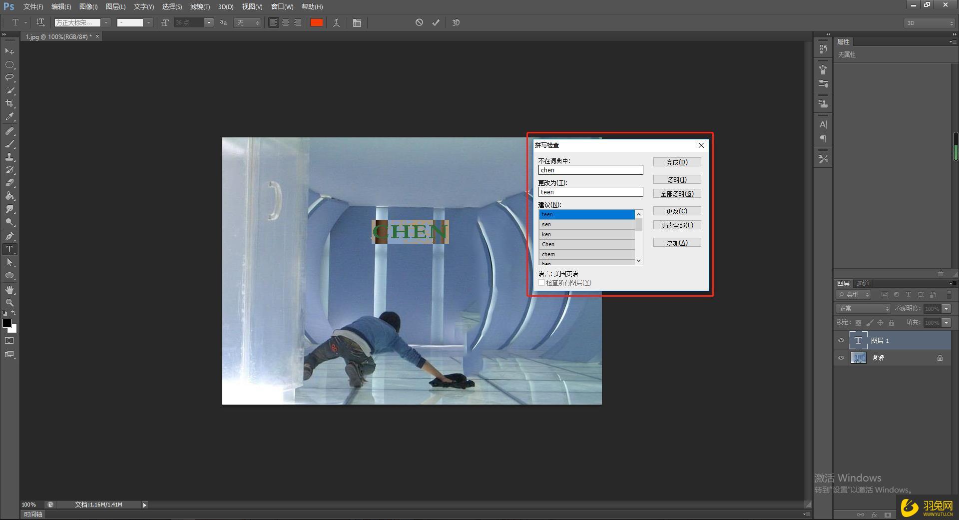This screenshot has width=959, height=520.
Task: Toggle visibility of the 背景 layer
Action: (841, 358)
